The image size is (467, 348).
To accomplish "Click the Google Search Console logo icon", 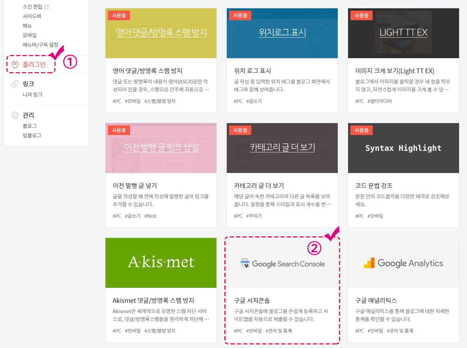I will click(x=245, y=263).
